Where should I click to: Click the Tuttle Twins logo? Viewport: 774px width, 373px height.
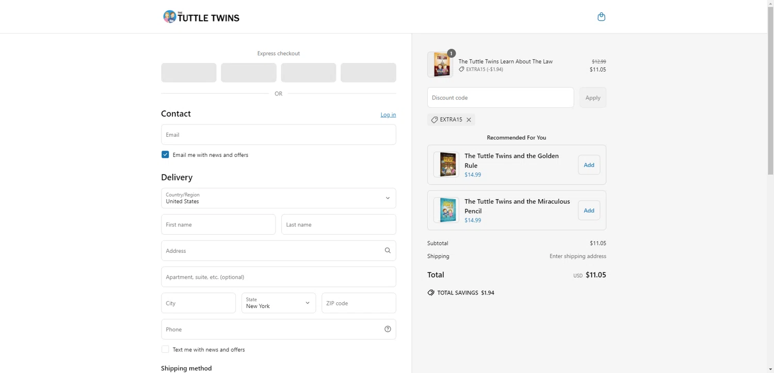[201, 17]
